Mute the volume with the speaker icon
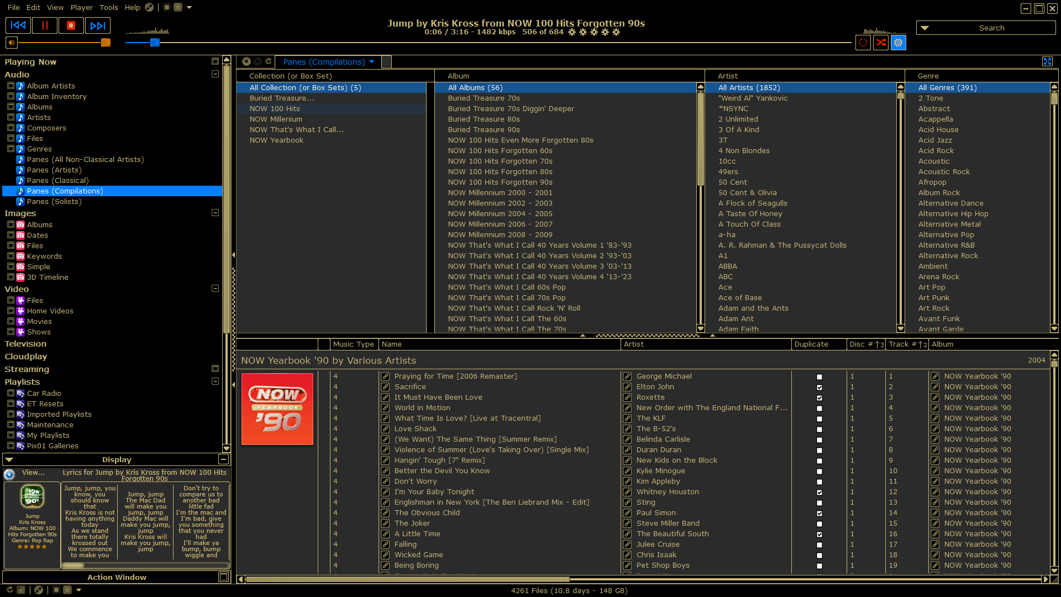This screenshot has width=1061, height=597. pyautogui.click(x=11, y=43)
